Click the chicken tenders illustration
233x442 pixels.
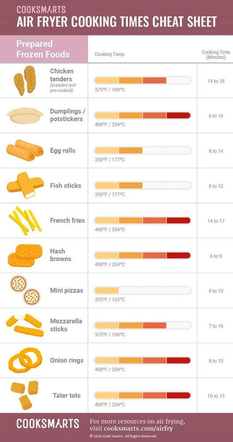click(x=25, y=81)
